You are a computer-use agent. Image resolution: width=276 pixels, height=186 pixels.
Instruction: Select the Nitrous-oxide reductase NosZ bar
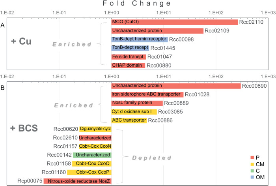click(77, 181)
